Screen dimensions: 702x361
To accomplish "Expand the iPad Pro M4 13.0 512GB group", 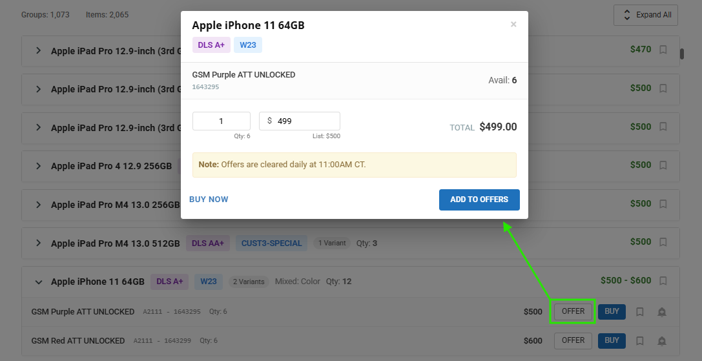I will [x=39, y=243].
